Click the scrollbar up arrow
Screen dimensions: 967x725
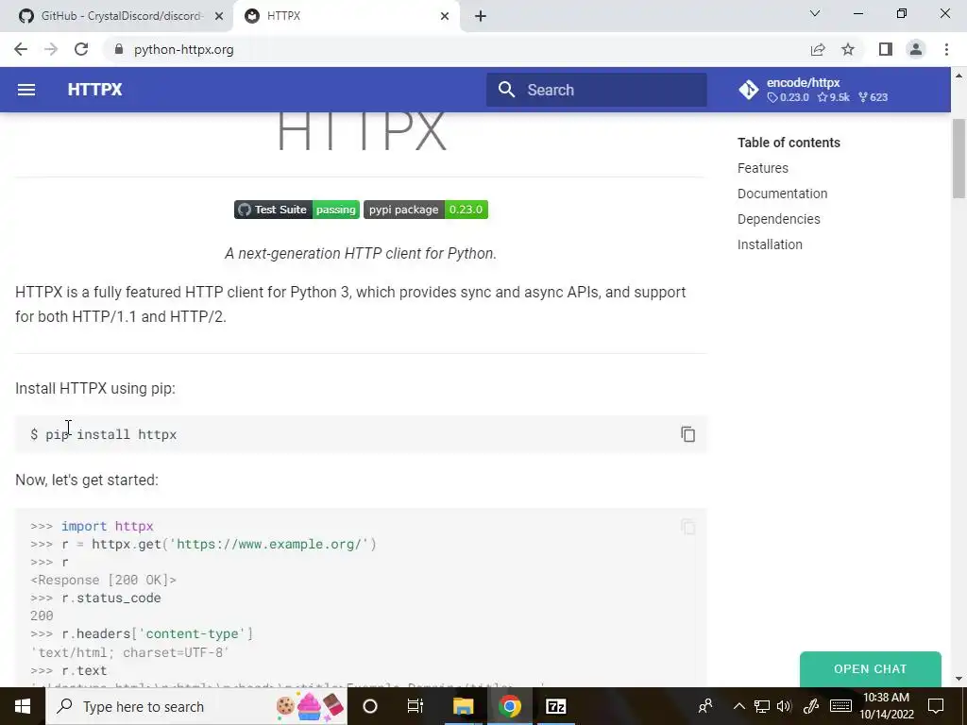coord(959,76)
